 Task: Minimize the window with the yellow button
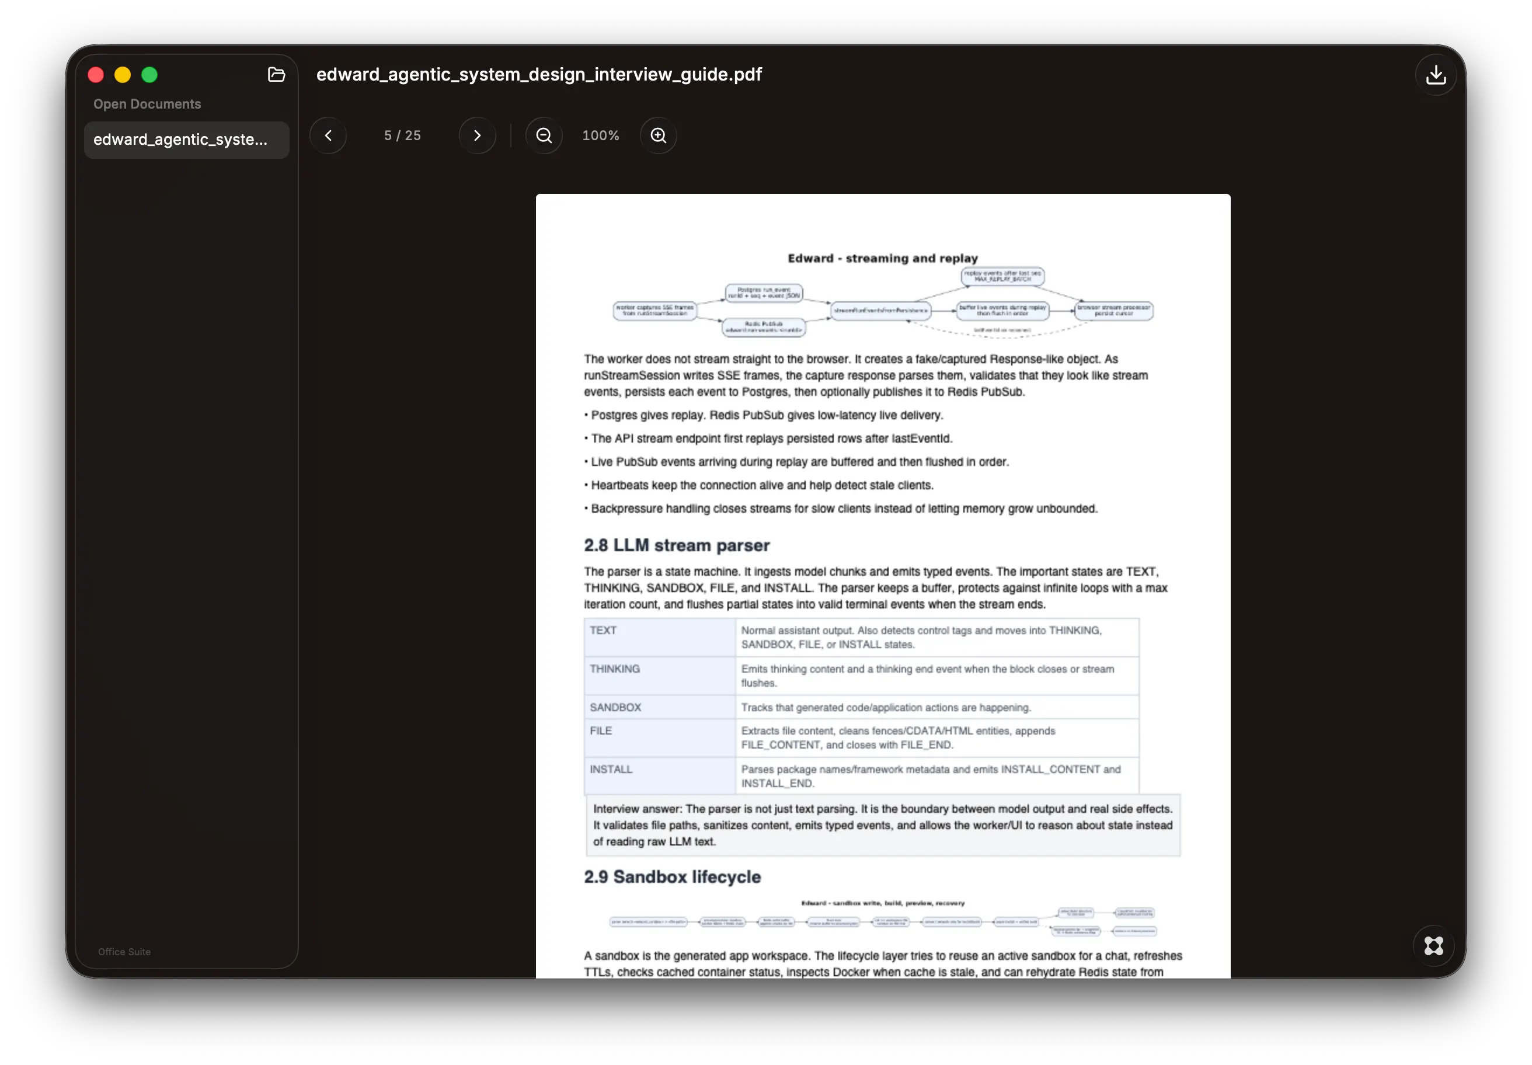point(123,75)
